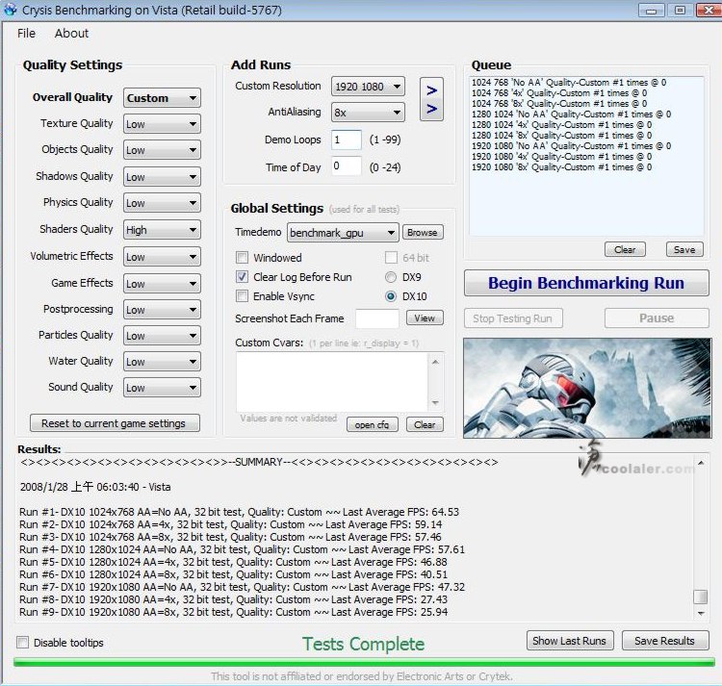Uncheck Clear Log Before Run
Image resolution: width=722 pixels, height=686 pixels.
click(242, 276)
